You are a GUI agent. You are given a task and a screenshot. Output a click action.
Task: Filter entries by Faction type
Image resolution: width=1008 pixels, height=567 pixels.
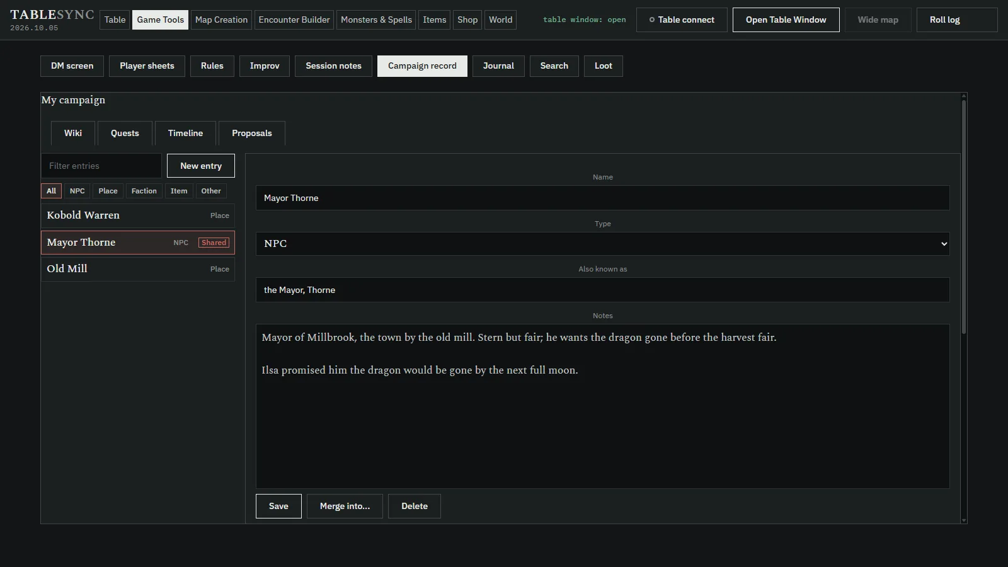pyautogui.click(x=144, y=191)
